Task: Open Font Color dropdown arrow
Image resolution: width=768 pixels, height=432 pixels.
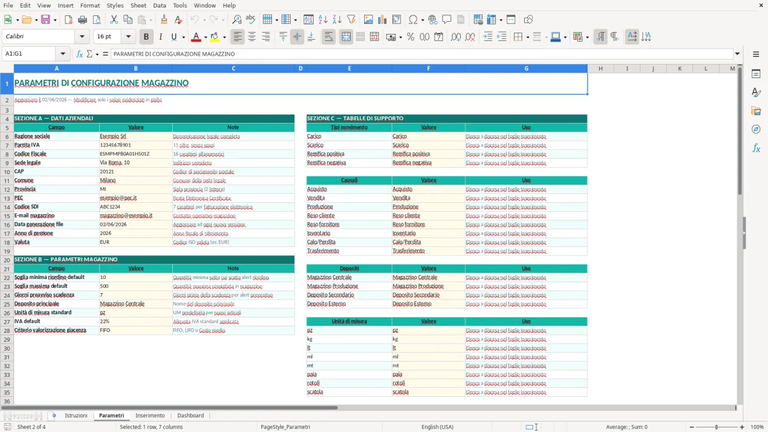Action: [205, 37]
